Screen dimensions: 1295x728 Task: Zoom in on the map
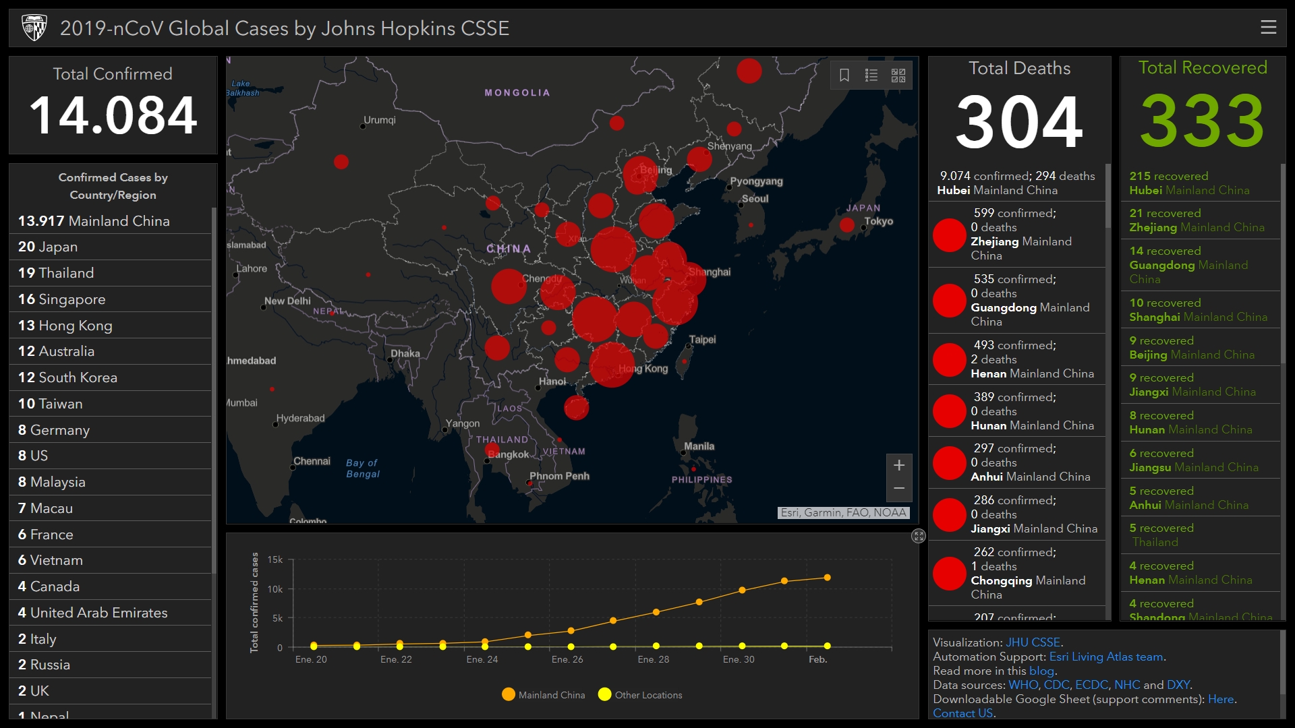pos(899,465)
